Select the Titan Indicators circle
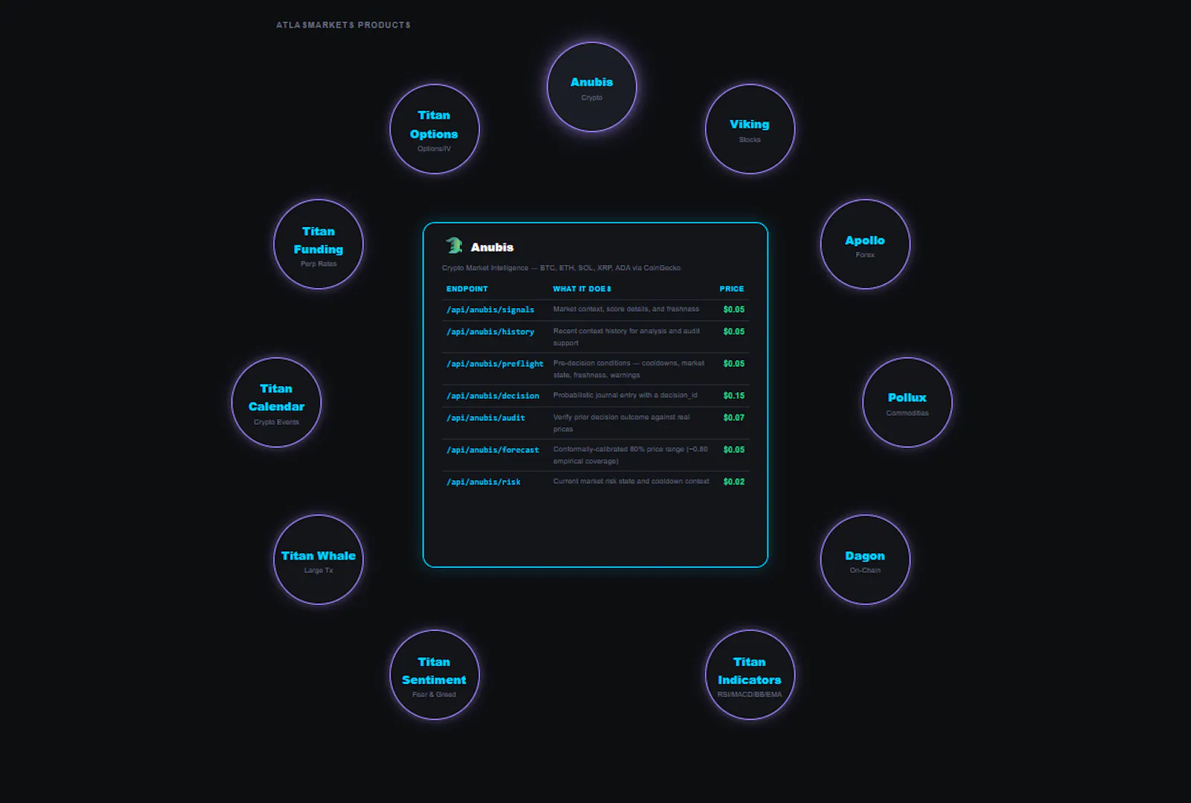 [750, 675]
